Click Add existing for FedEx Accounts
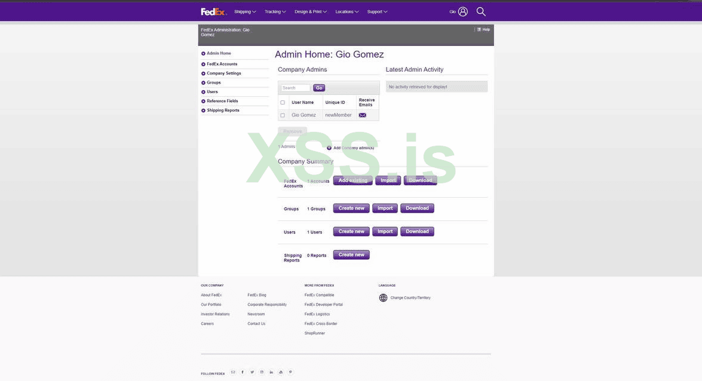This screenshot has width=702, height=381. [x=352, y=180]
